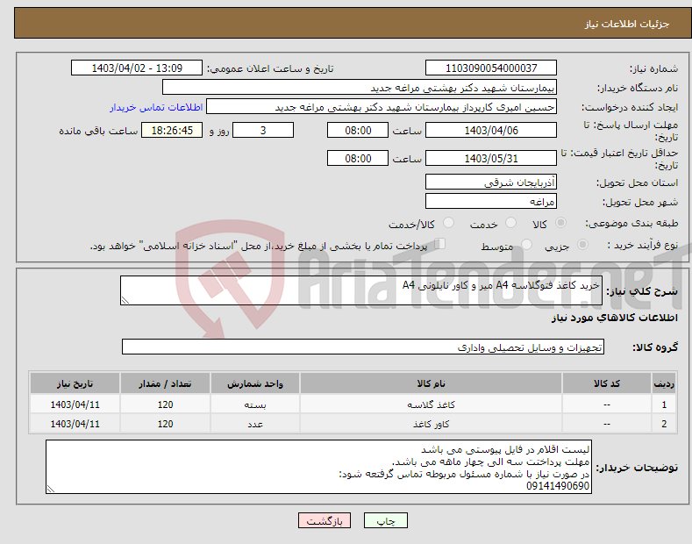Click the کاور کاغذ item name cell

pyautogui.click(x=431, y=424)
